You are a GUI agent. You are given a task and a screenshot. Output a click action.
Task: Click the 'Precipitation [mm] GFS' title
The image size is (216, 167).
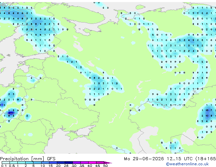click(x=28, y=159)
